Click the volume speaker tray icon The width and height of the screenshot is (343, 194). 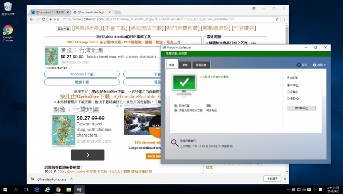coord(304,190)
